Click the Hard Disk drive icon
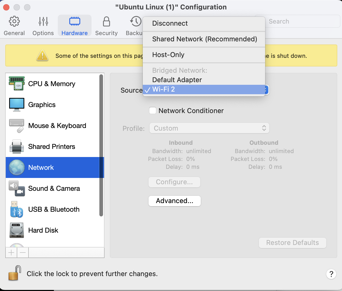 tap(16, 230)
